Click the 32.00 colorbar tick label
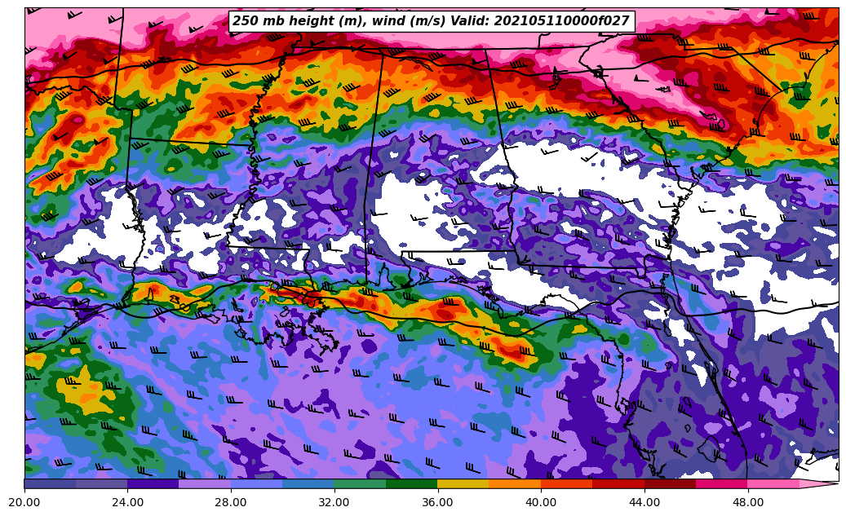This screenshot has height=516, width=846. 334,502
